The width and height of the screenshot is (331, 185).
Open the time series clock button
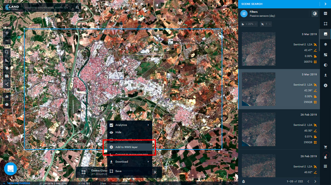click(x=315, y=14)
